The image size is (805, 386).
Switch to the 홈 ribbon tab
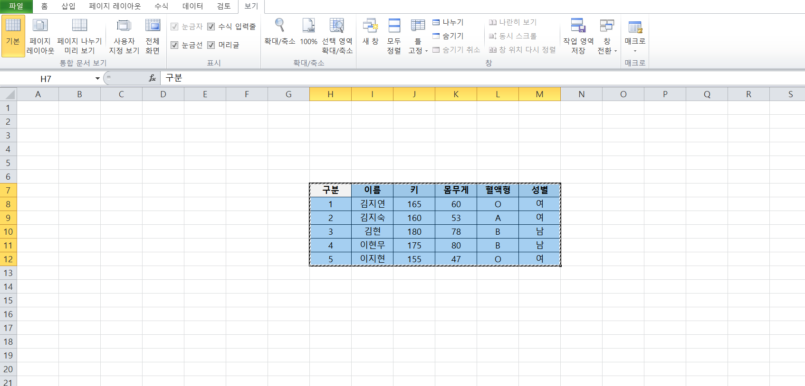coord(44,6)
